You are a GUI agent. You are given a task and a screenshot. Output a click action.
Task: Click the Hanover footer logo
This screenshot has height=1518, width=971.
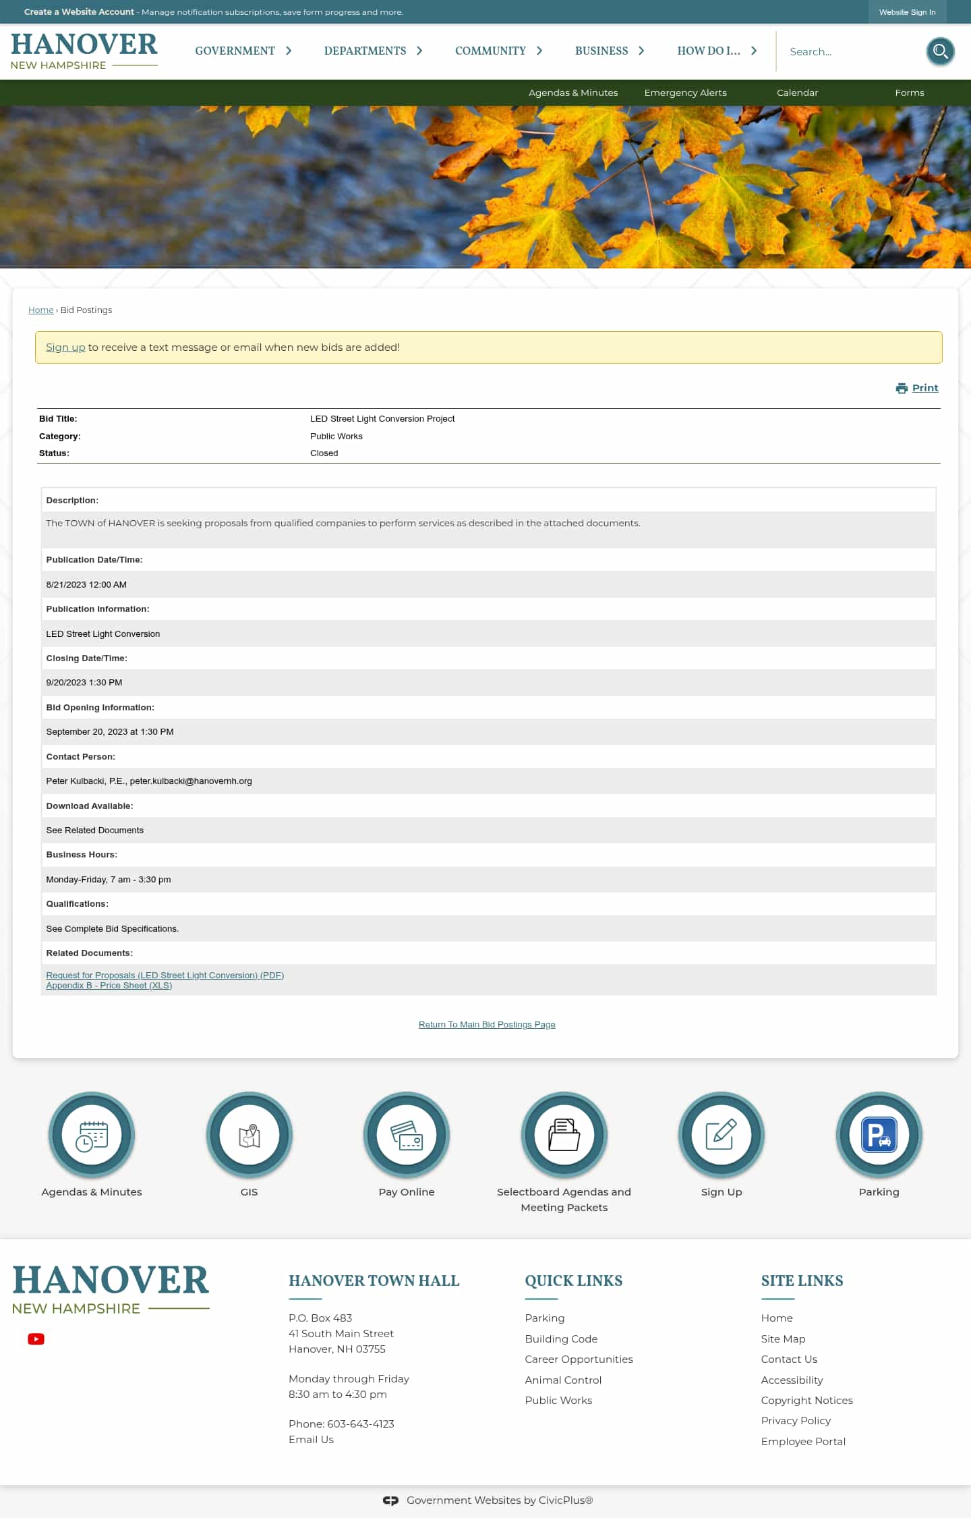coord(111,1290)
